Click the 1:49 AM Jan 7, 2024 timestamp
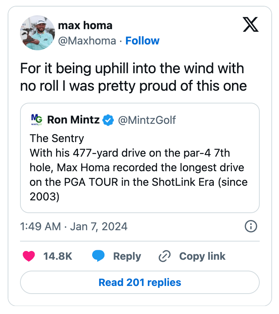The height and width of the screenshot is (314, 279). coord(74,226)
